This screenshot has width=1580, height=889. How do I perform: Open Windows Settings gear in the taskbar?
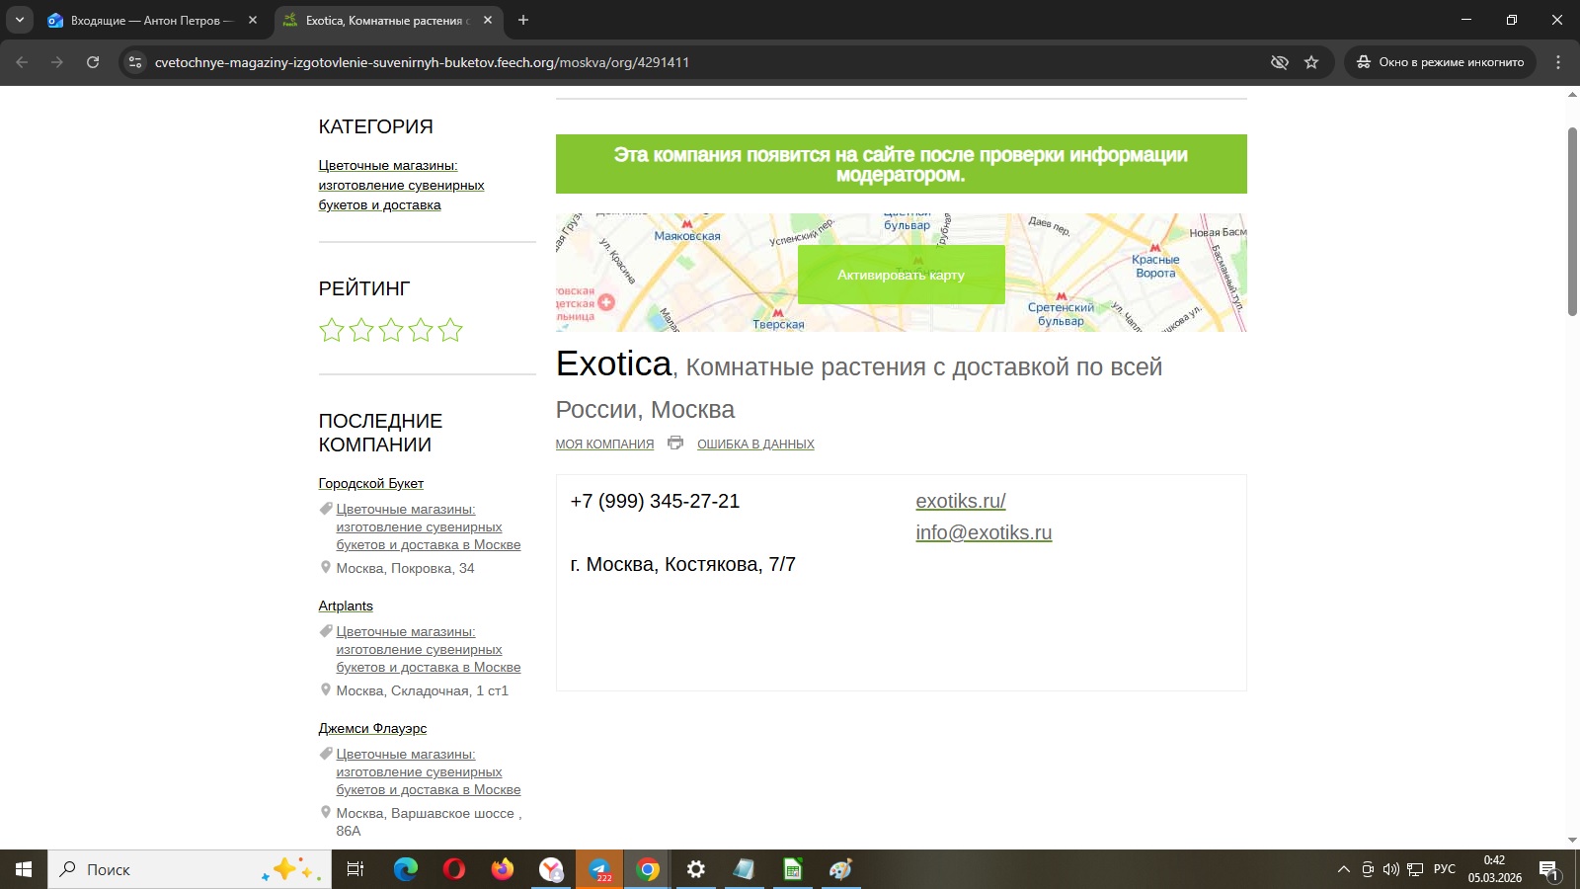696,869
